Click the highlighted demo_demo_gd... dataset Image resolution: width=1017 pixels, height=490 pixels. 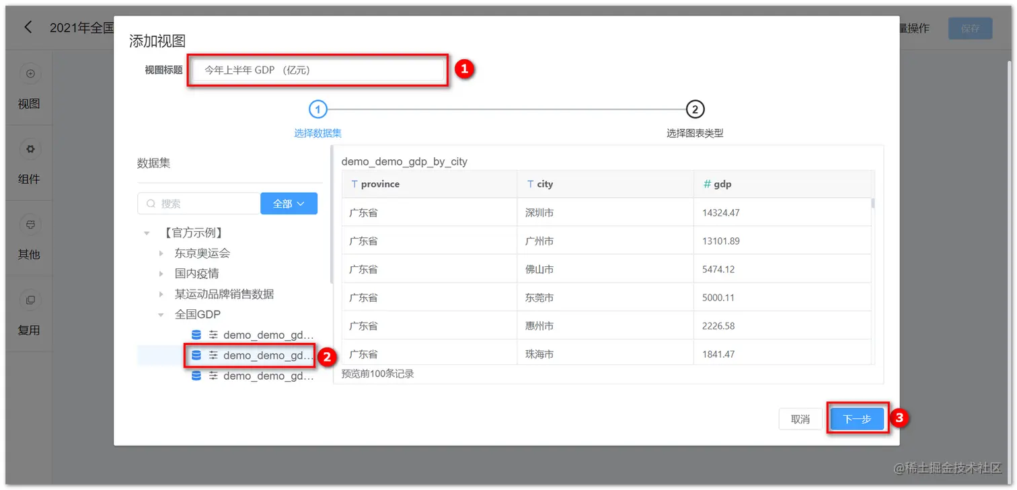pyautogui.click(x=268, y=355)
